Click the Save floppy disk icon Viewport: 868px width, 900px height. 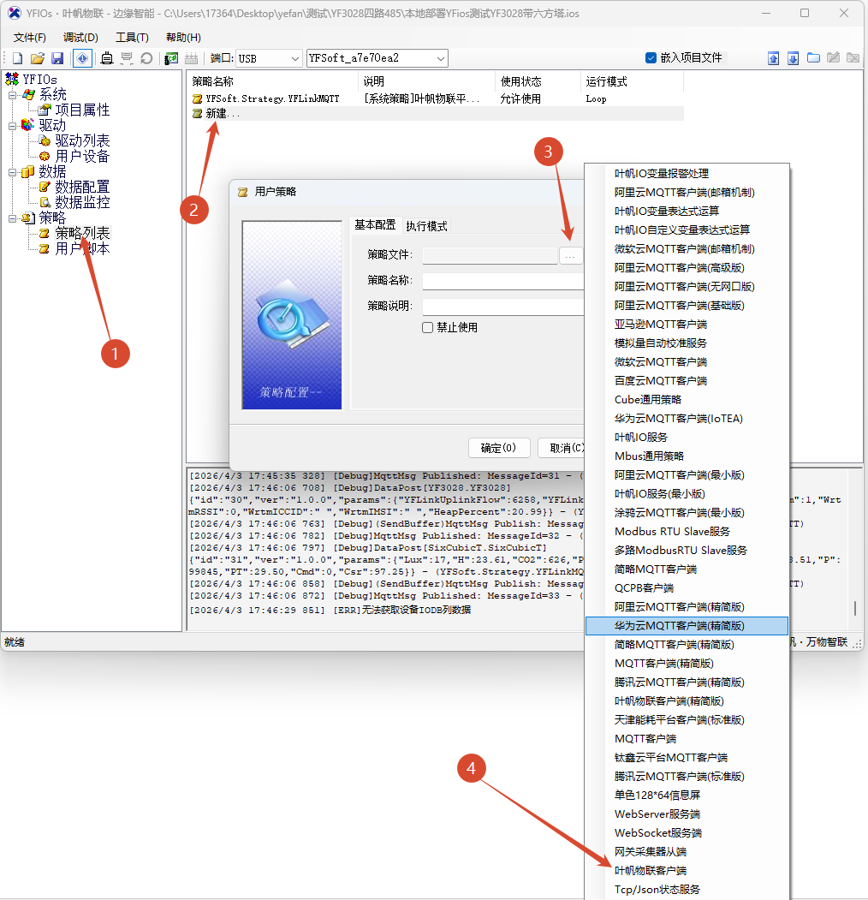(57, 58)
